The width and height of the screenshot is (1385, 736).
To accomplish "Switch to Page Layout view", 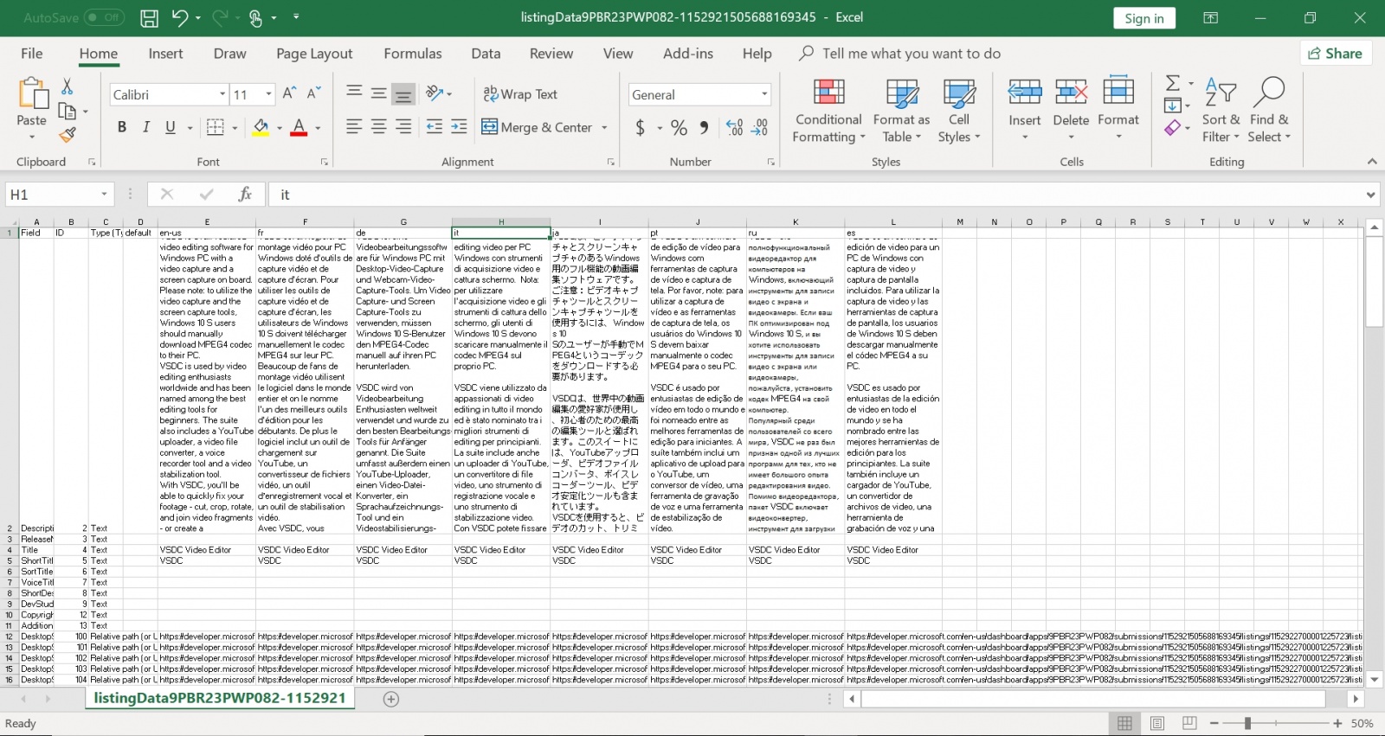I will coord(1157,723).
